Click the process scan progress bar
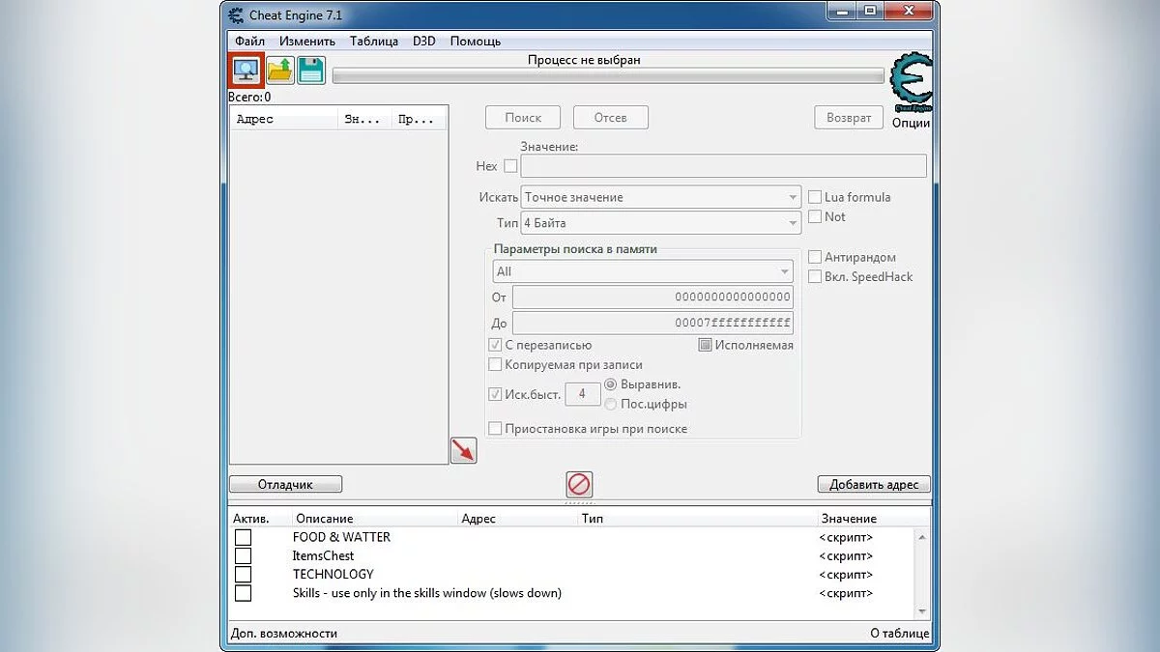The width and height of the screenshot is (1160, 652). (607, 76)
